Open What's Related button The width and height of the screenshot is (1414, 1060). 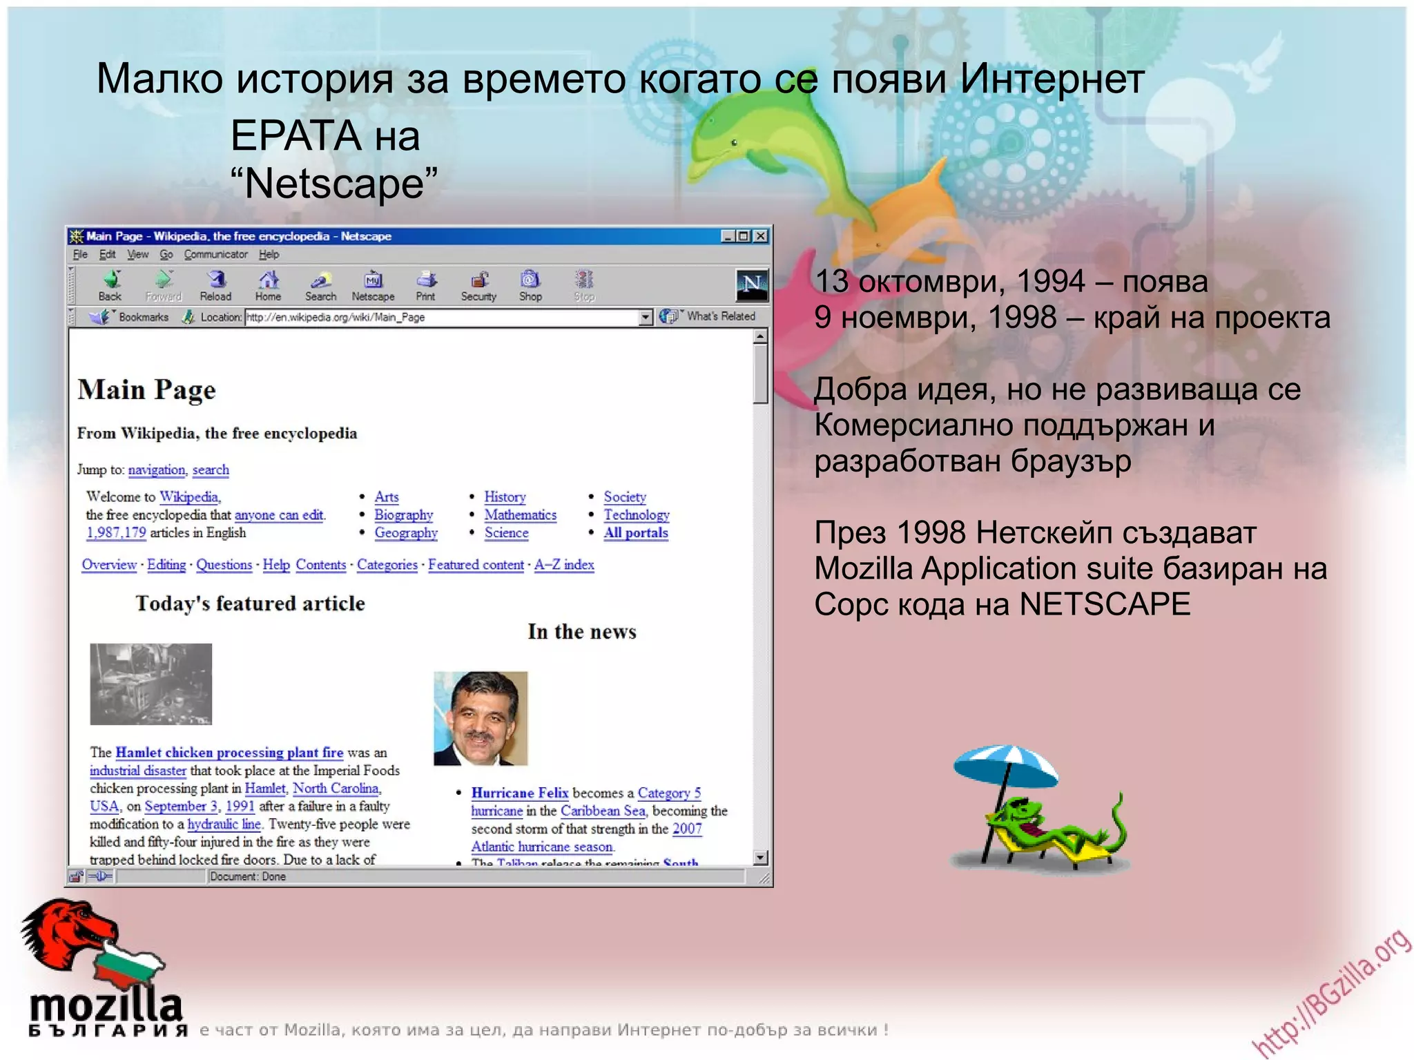point(708,316)
